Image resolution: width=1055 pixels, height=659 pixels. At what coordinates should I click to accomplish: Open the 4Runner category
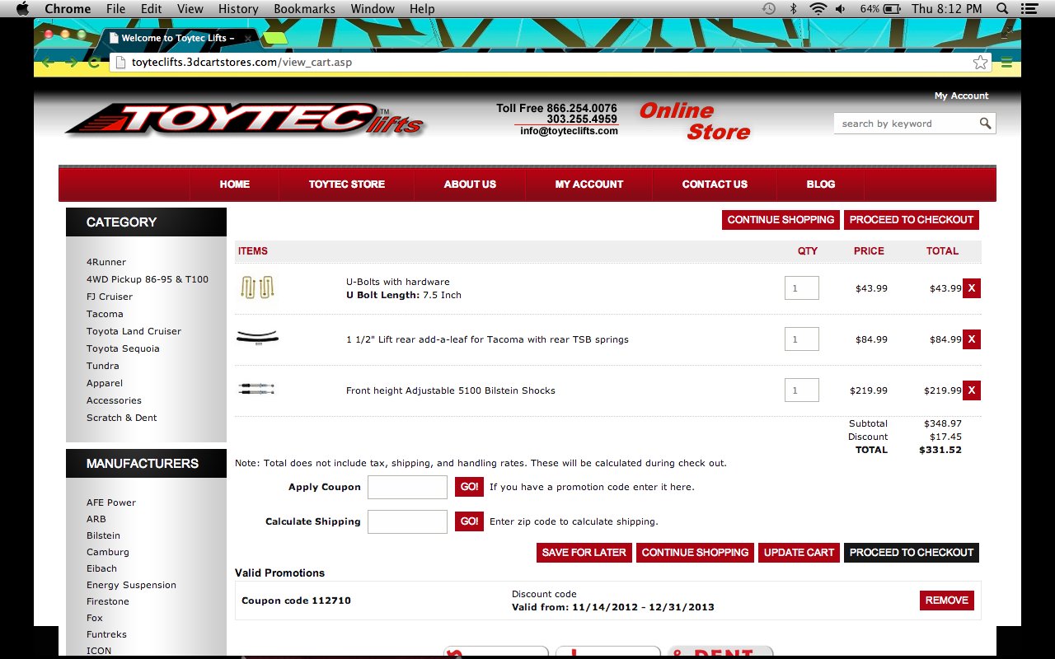tap(106, 262)
